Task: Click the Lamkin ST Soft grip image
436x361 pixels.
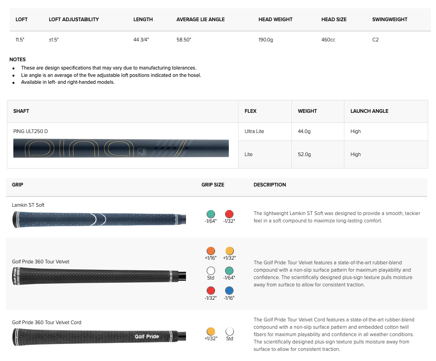Action: pyautogui.click(x=99, y=220)
